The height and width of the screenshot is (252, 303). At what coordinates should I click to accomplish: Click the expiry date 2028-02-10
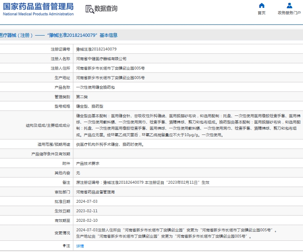(x=87, y=221)
